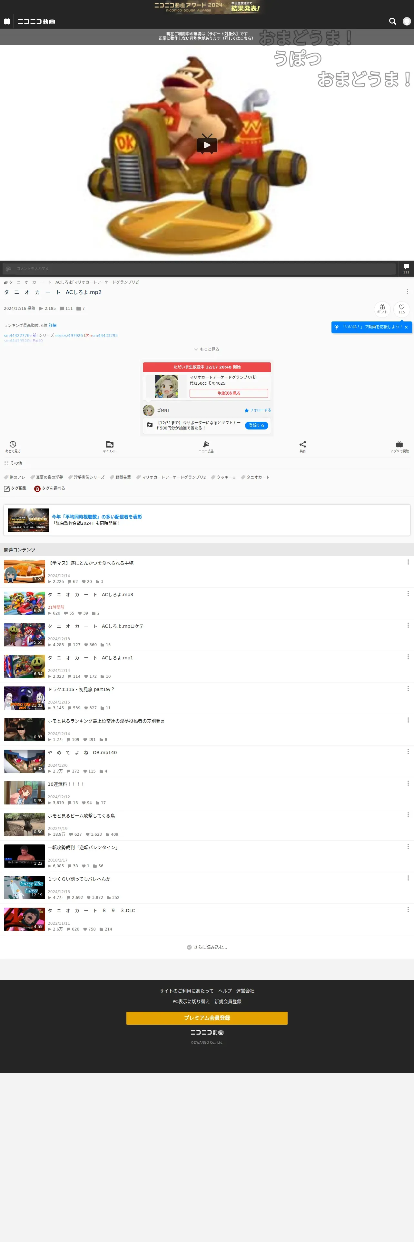This screenshot has width=414, height=1242.
Task: Expand description with もっと見る
Action: pyautogui.click(x=207, y=349)
